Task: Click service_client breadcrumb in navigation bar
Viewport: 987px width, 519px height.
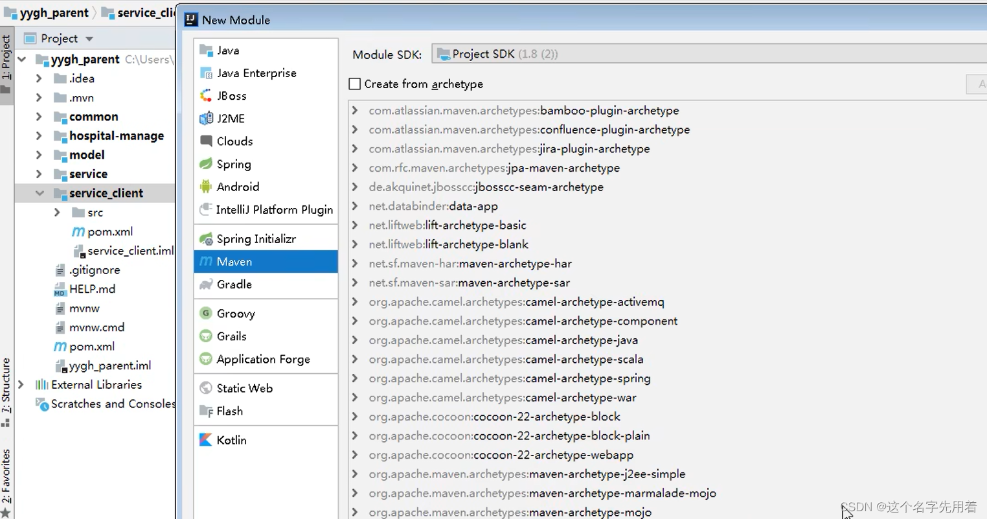Action: 146,13
